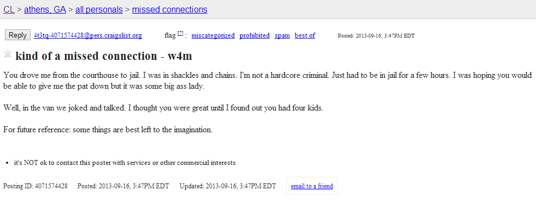Nominate the post for best of
The height and width of the screenshot is (203, 536).
(x=305, y=35)
